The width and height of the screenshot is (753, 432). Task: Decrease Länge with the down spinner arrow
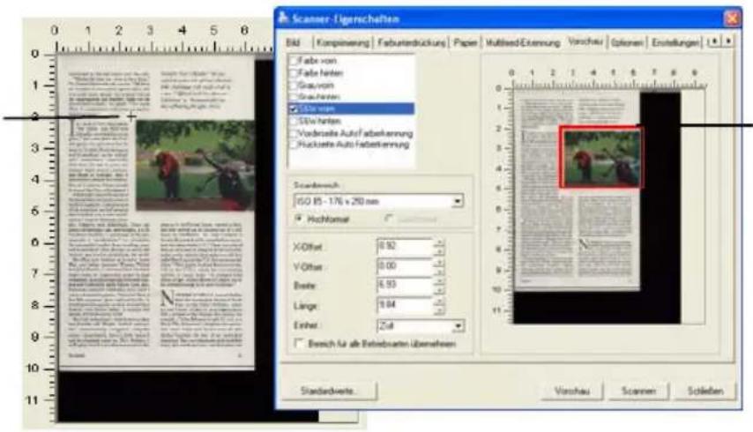click(439, 309)
